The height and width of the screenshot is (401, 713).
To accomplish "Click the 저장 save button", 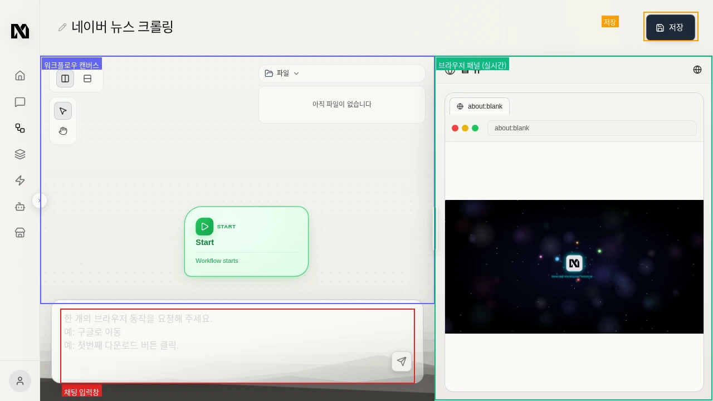I will click(x=670, y=27).
